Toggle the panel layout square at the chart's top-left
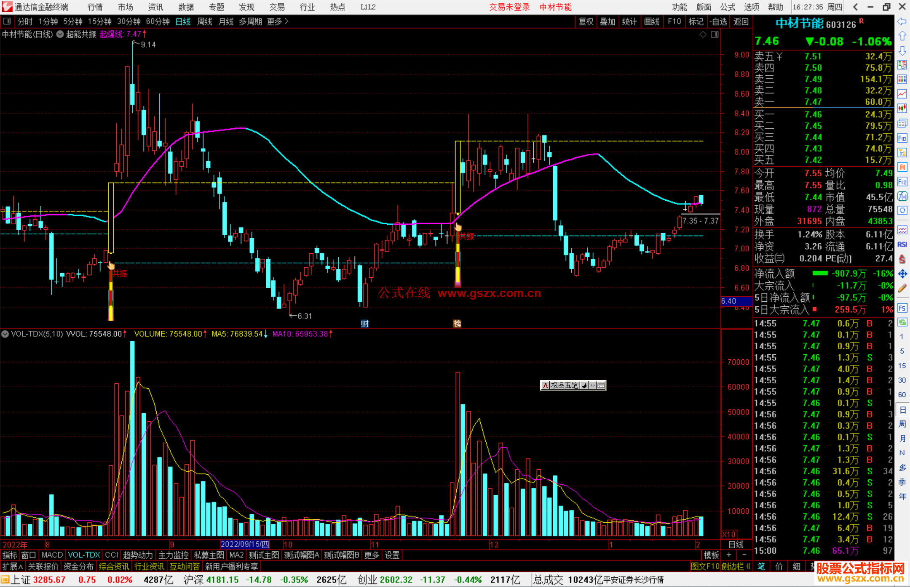The width and height of the screenshot is (910, 587). point(7,21)
